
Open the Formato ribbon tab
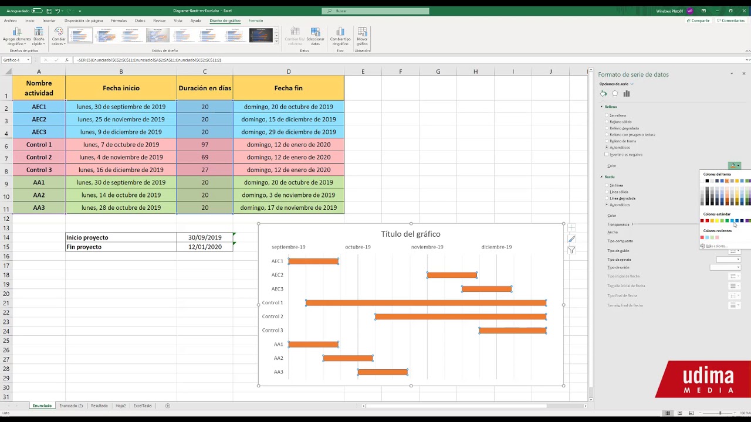pyautogui.click(x=256, y=21)
